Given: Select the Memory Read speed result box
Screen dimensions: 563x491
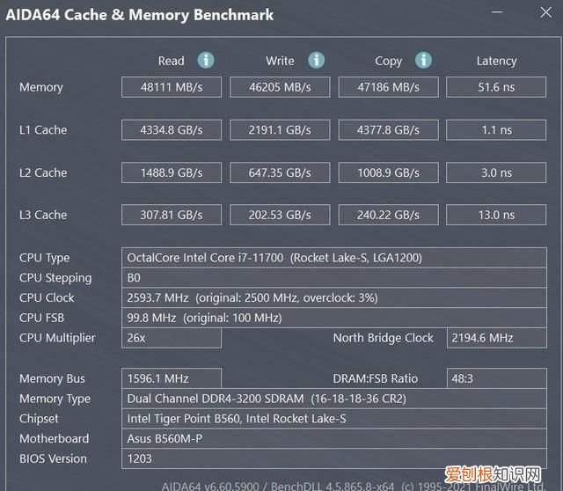Looking at the screenshot, I should click(x=172, y=87).
